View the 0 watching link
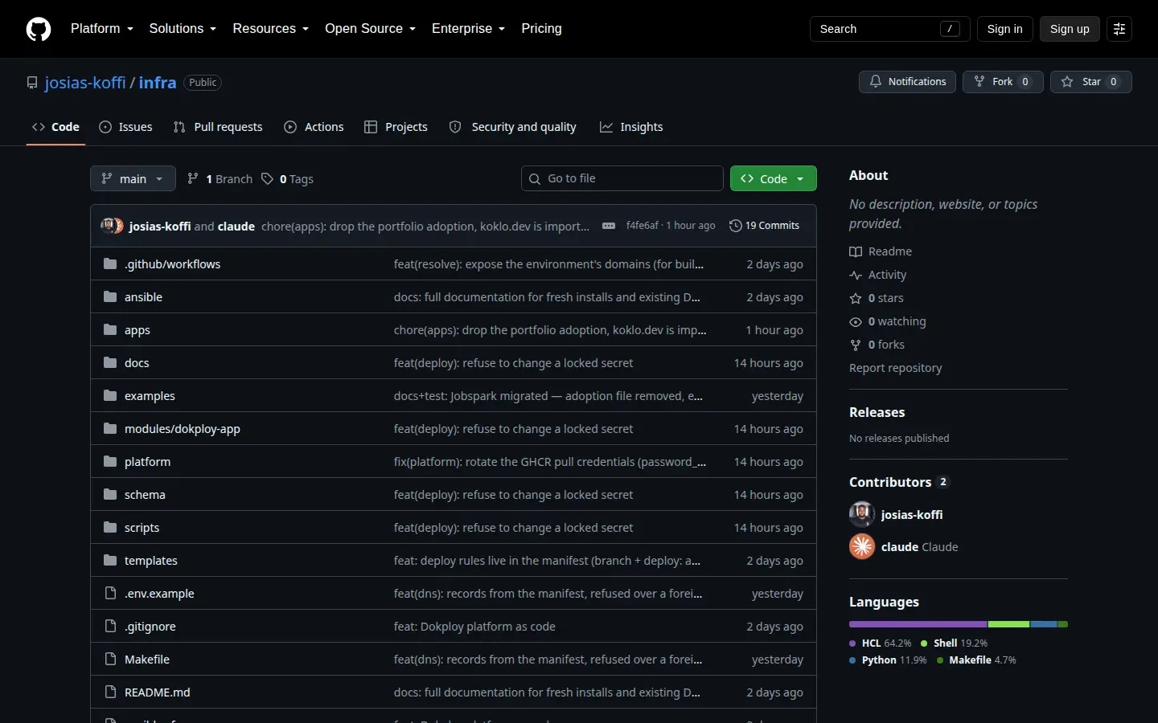Viewport: 1158px width, 723px height. (x=888, y=321)
